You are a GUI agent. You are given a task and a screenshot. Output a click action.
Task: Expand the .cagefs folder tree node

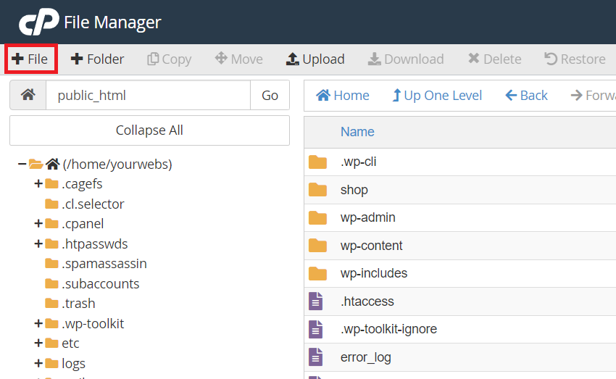[38, 184]
